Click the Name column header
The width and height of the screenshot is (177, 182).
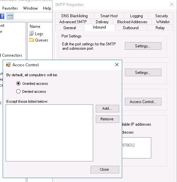(x=35, y=27)
